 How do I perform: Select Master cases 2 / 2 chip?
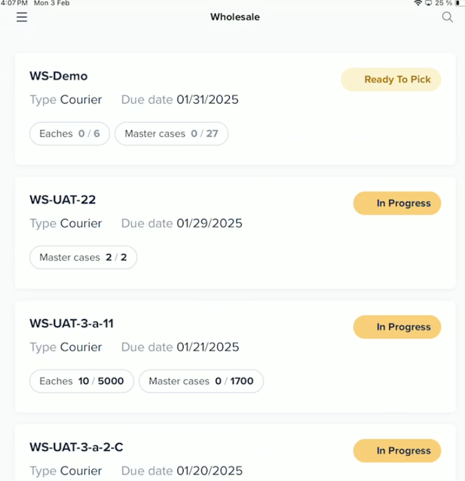(x=83, y=257)
